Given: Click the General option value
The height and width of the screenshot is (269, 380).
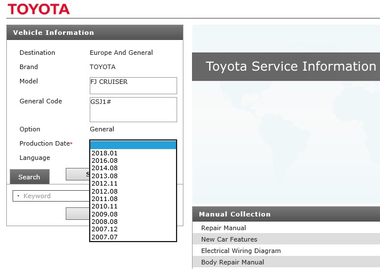Looking at the screenshot, I should (x=102, y=129).
